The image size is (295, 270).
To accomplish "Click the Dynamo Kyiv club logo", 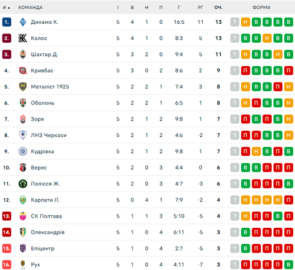I will (x=22, y=22).
